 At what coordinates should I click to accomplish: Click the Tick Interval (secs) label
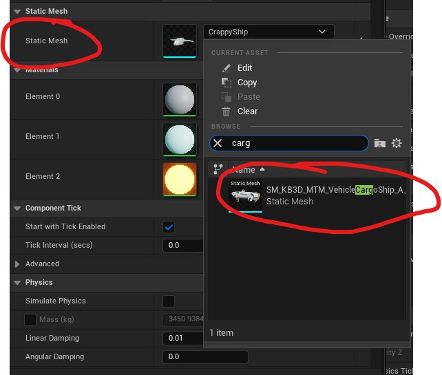[x=59, y=245]
